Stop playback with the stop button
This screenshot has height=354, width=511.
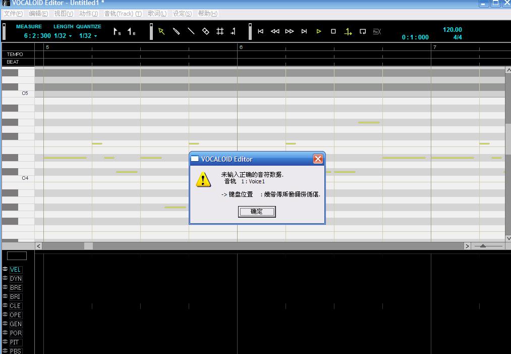point(333,31)
